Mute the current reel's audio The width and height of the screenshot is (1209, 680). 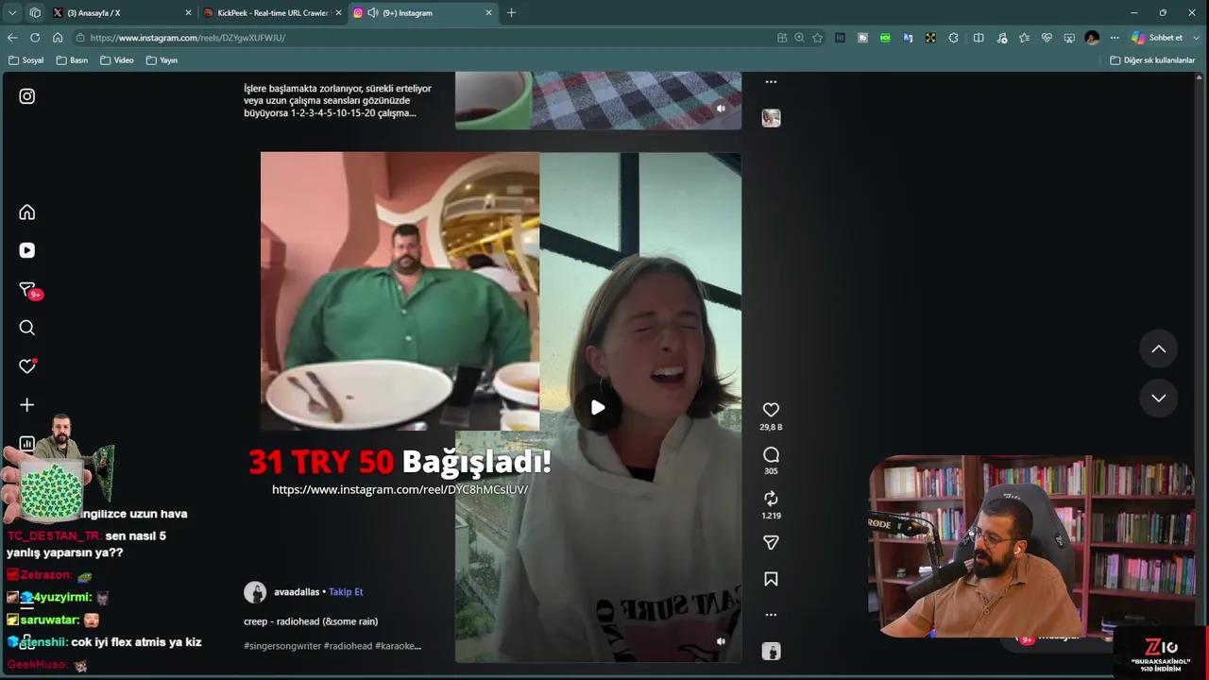coord(721,641)
